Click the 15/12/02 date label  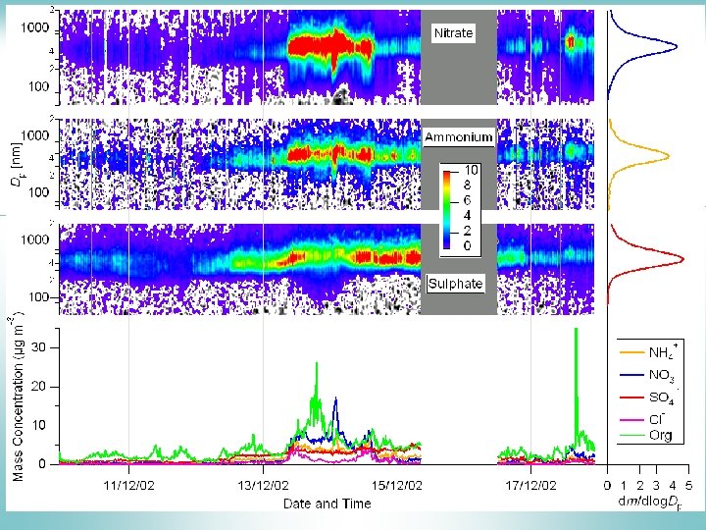[397, 486]
